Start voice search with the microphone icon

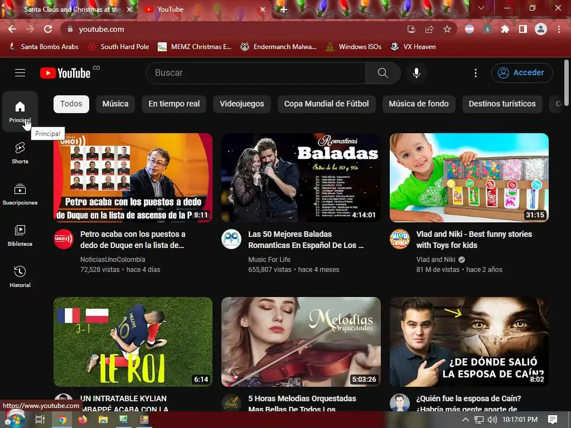[x=417, y=73]
